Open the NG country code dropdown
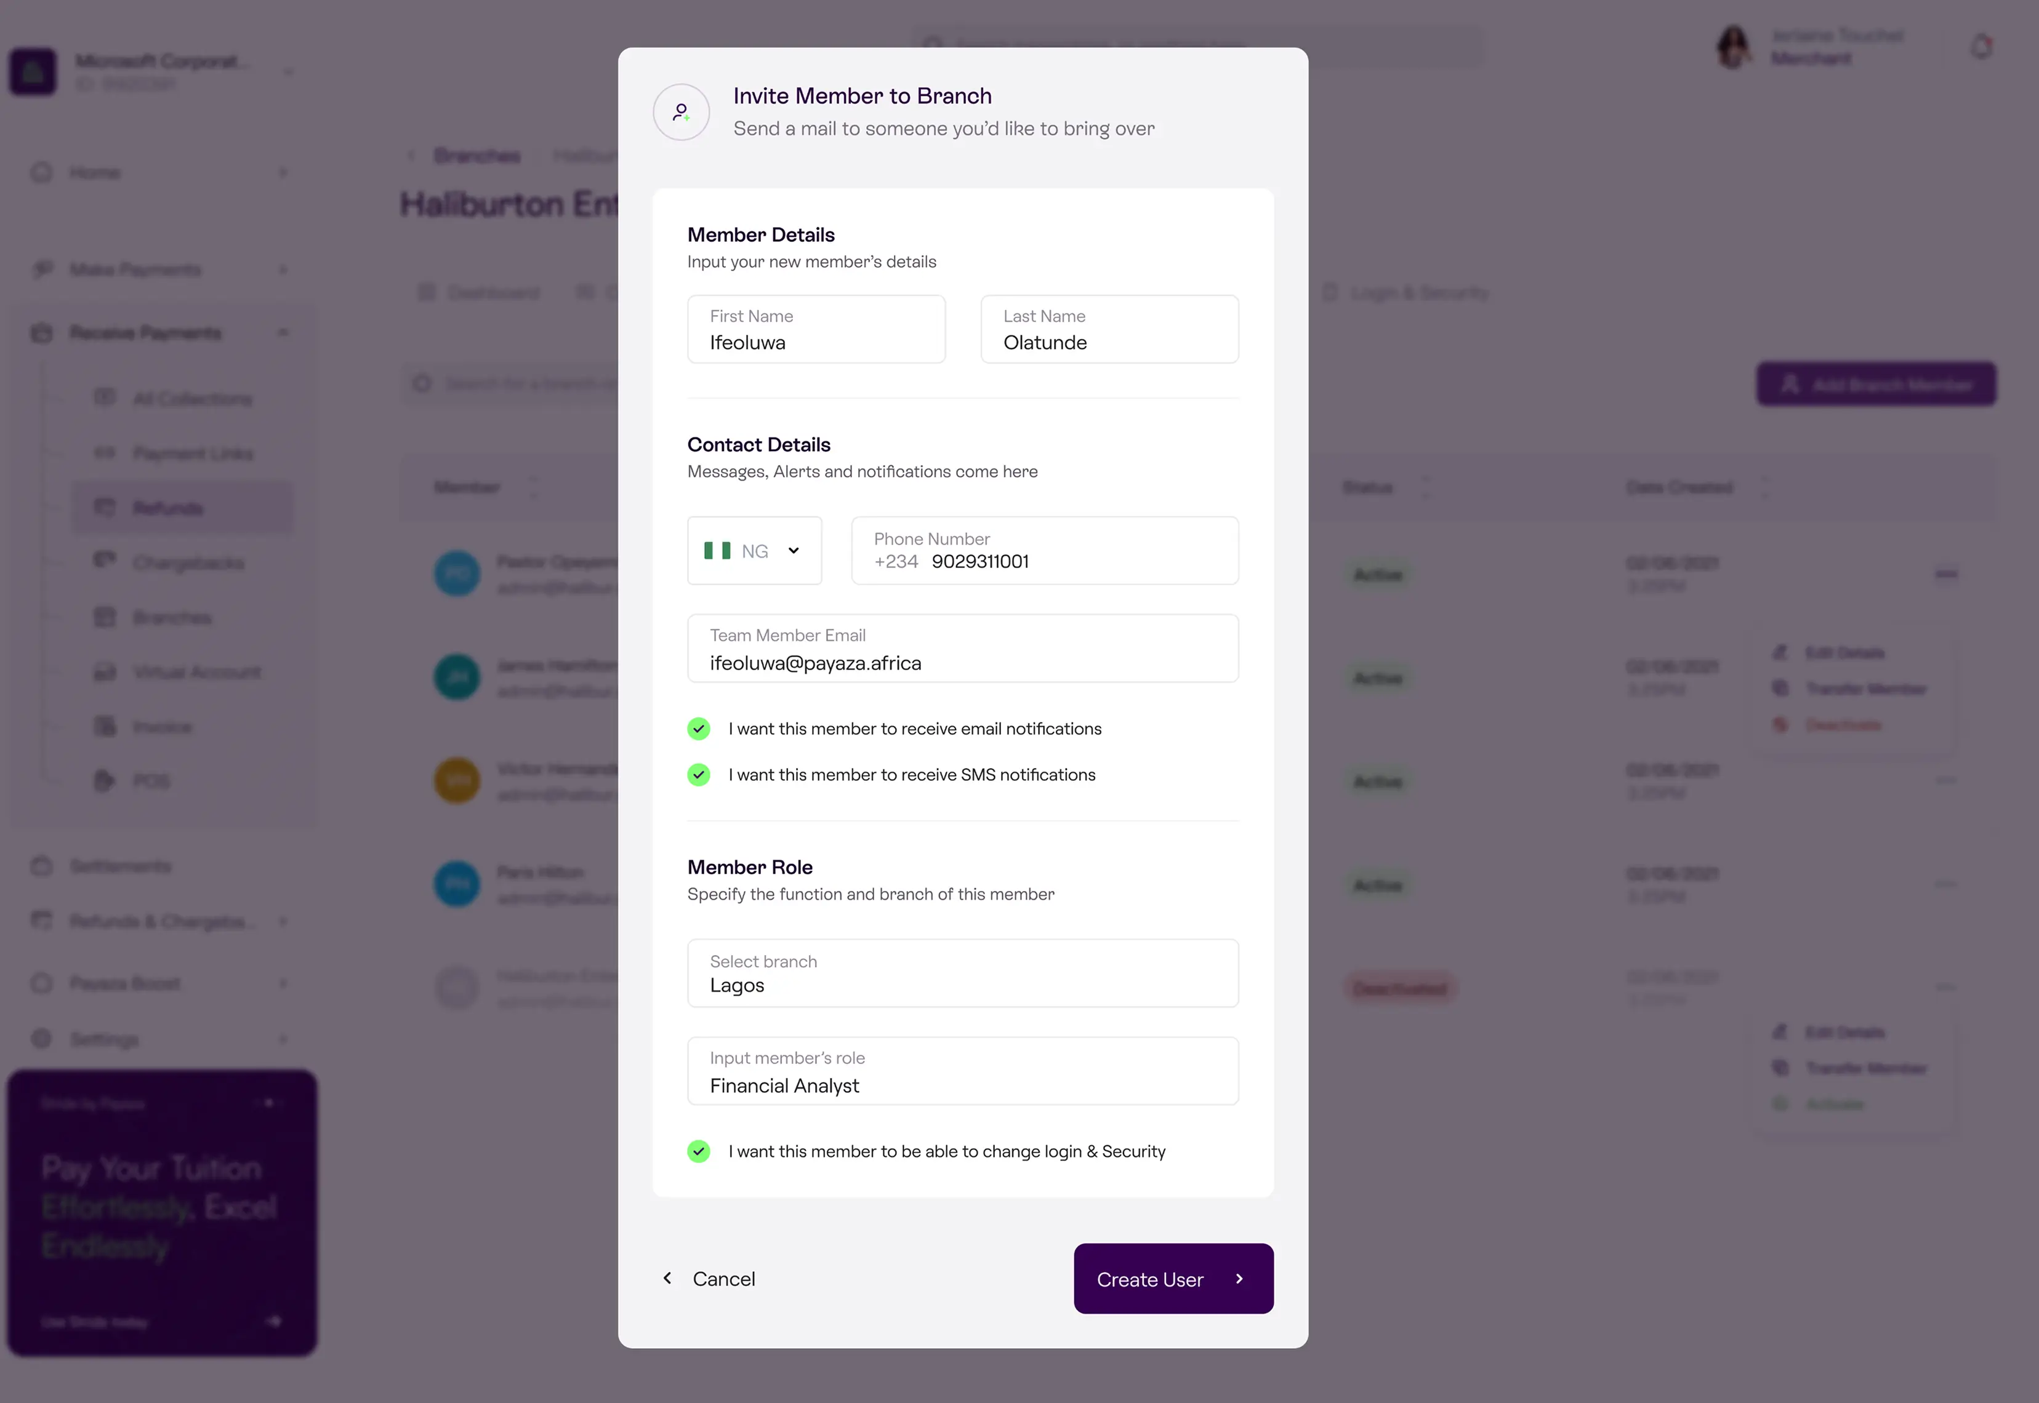This screenshot has width=2039, height=1403. click(x=754, y=550)
